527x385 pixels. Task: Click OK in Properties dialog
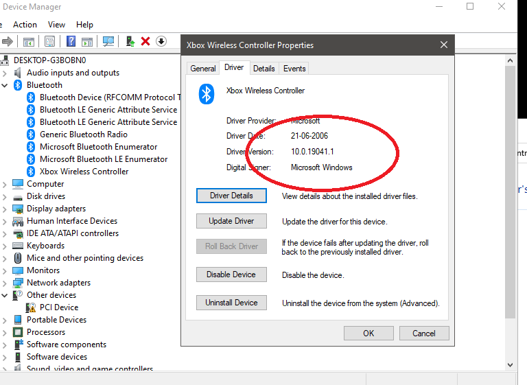click(x=368, y=334)
